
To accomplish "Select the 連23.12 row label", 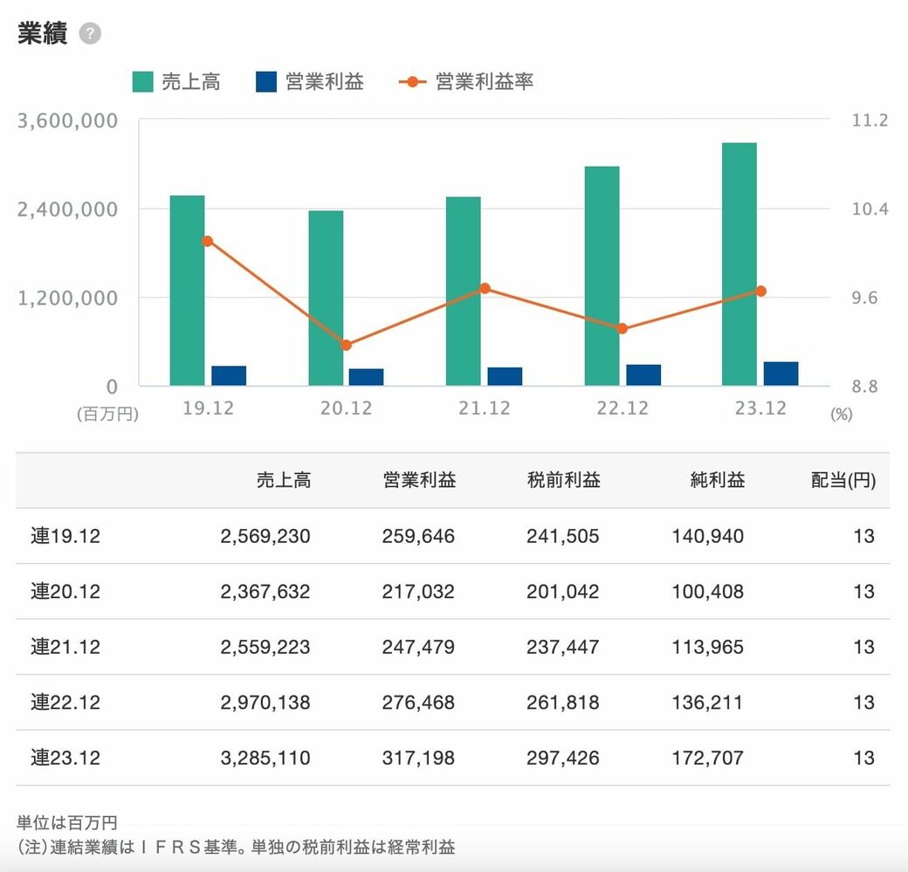I will [x=65, y=758].
